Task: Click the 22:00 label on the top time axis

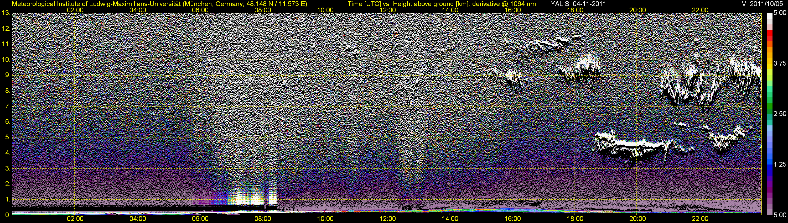Action: (x=700, y=10)
